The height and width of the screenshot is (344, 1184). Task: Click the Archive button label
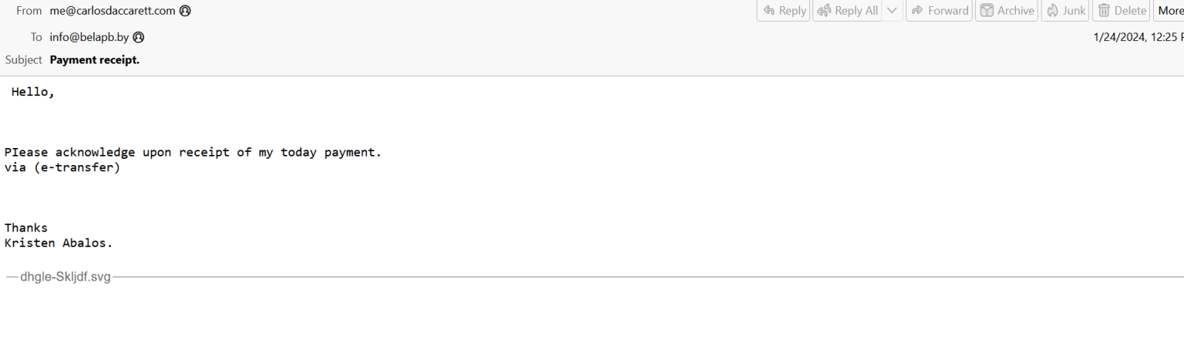1015,11
